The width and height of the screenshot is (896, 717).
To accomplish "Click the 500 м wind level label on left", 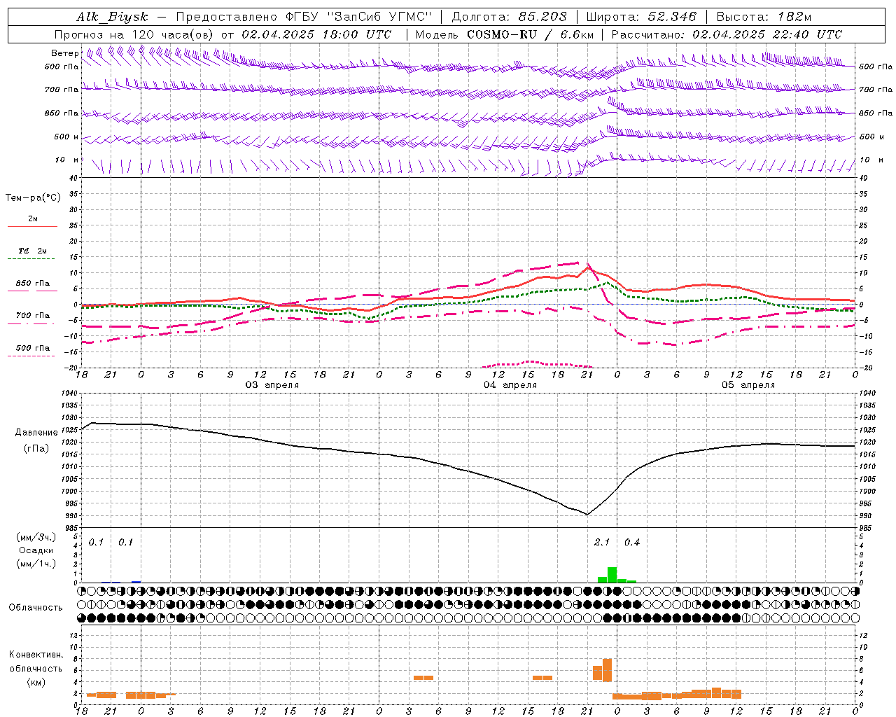I will [x=66, y=137].
